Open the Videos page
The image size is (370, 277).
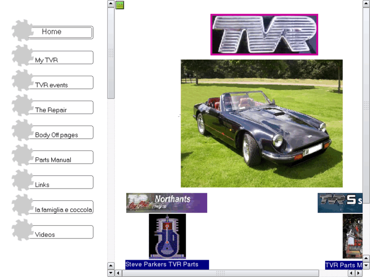[x=62, y=232]
